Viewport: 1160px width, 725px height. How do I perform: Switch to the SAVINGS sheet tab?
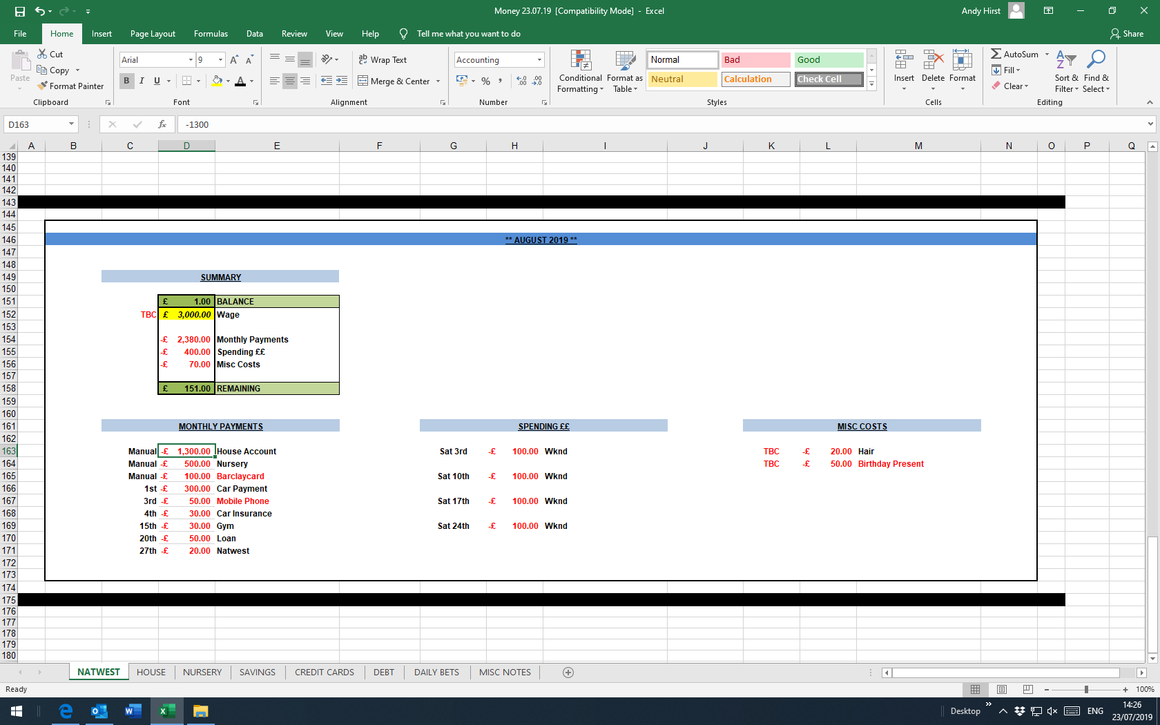(257, 673)
